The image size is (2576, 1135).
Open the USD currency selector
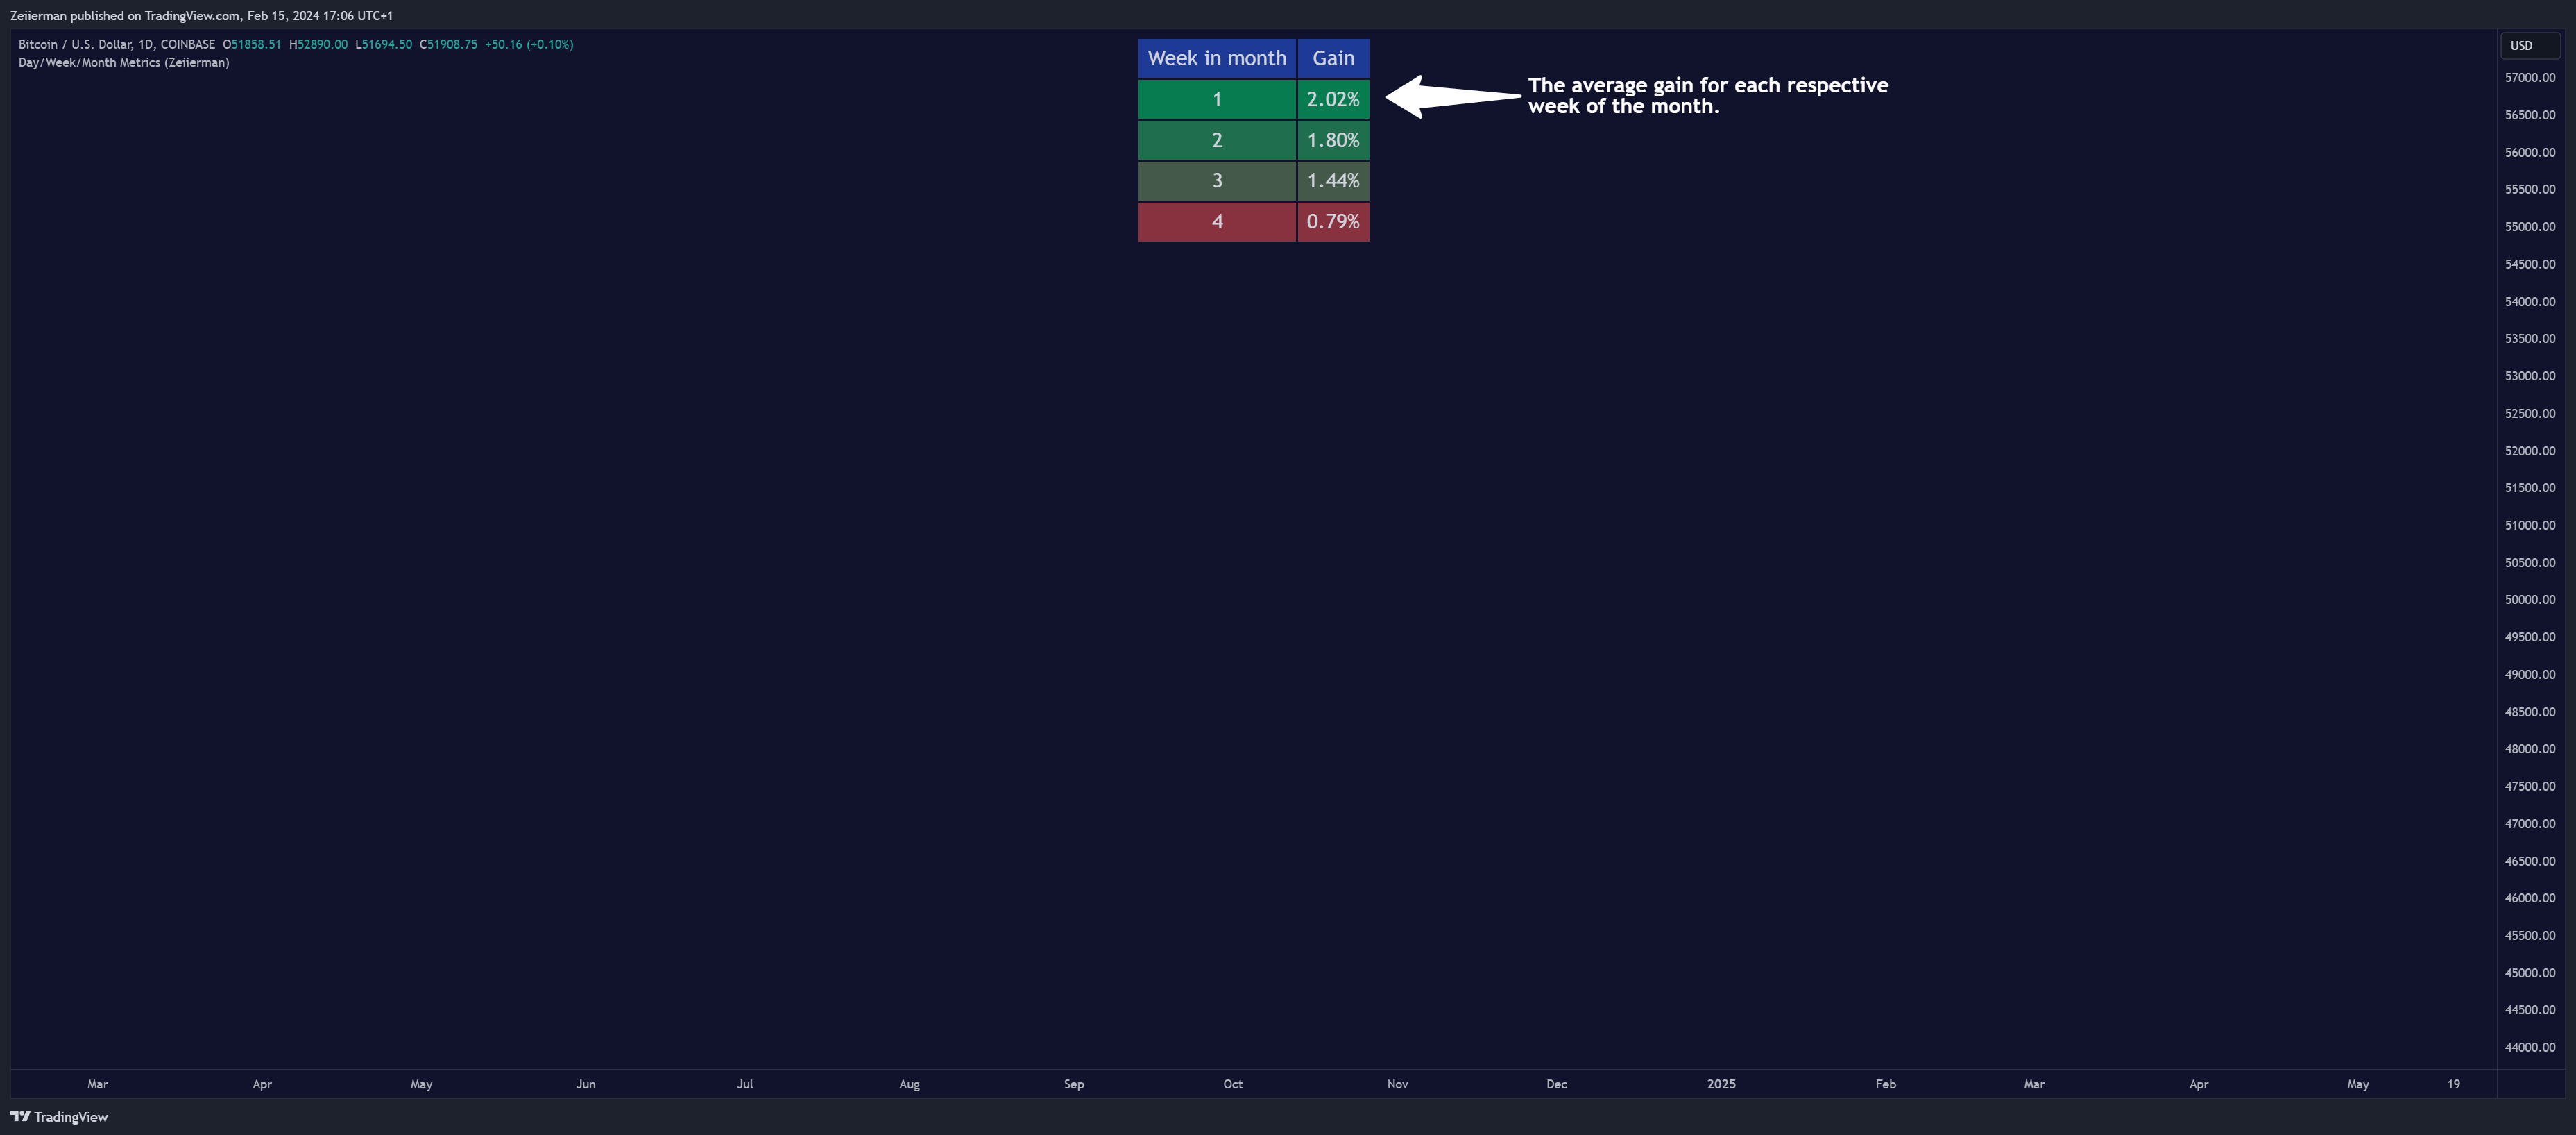point(2529,45)
